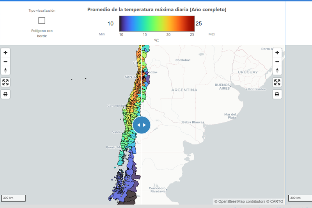Viewport: 312px width, 208px height.
Task: Click the map comparison swipe handle
Action: coord(142,125)
